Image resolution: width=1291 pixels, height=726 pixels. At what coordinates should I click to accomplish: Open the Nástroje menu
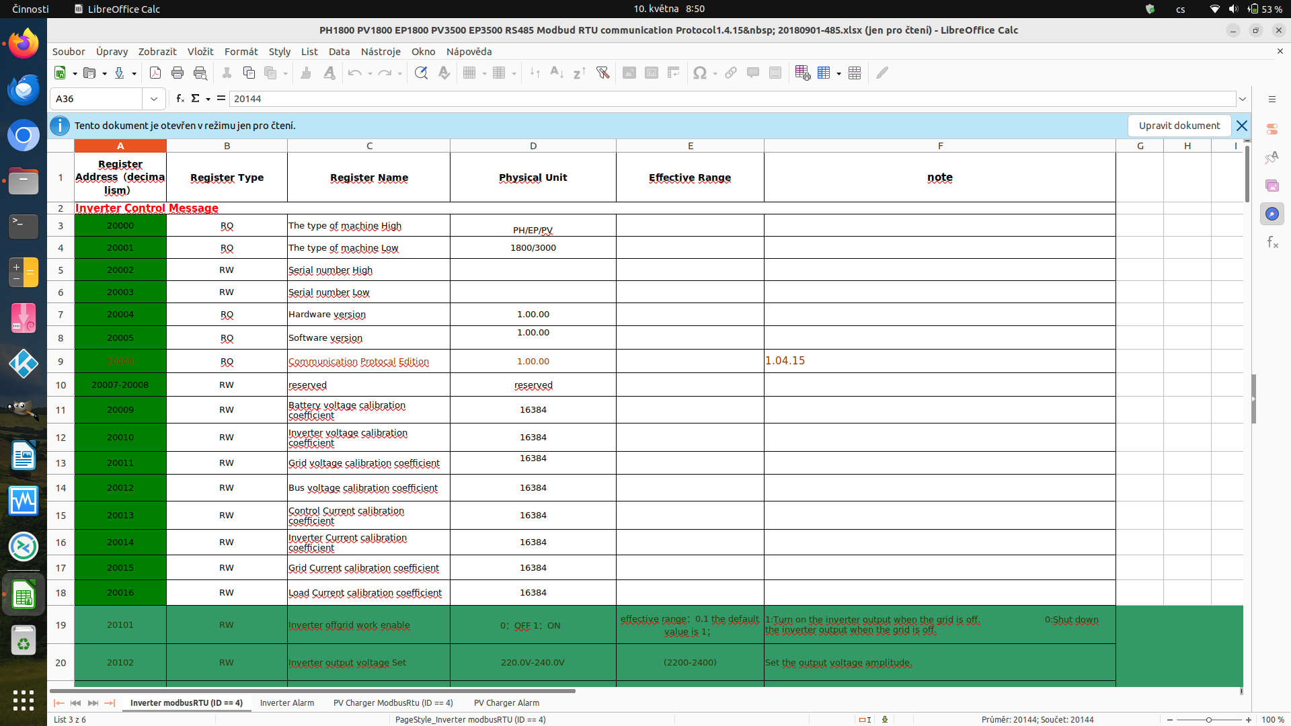pyautogui.click(x=380, y=52)
